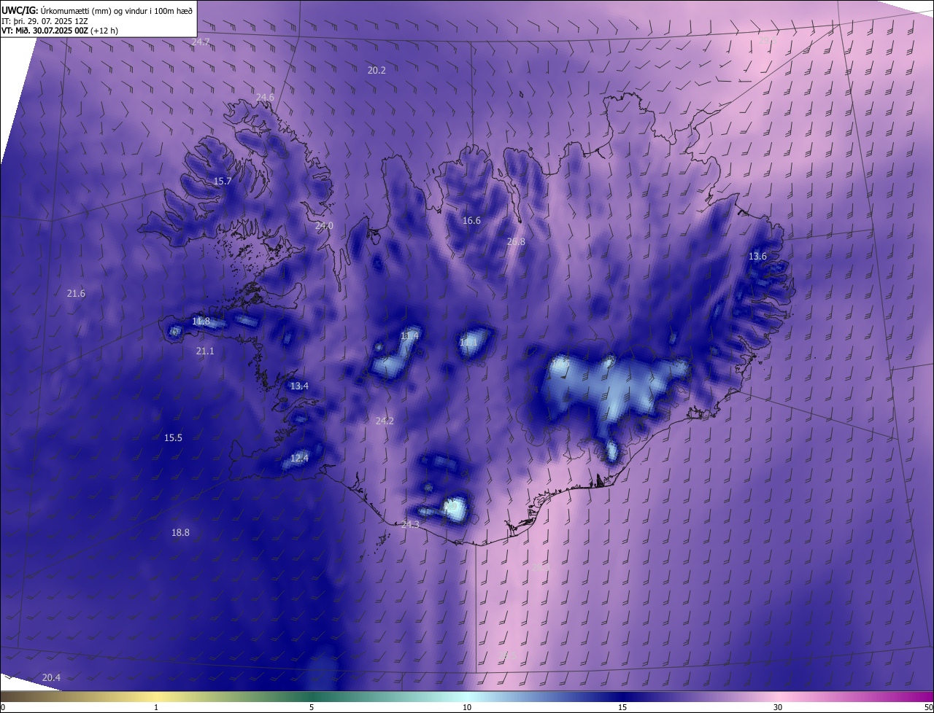Click the 11.4 value label
This screenshot has width=934, height=713.
(x=409, y=336)
